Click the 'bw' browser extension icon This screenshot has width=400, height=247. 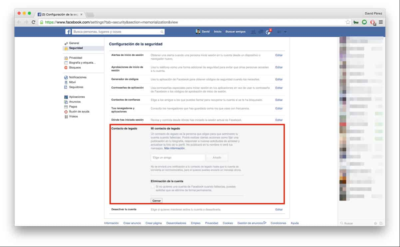(x=356, y=22)
